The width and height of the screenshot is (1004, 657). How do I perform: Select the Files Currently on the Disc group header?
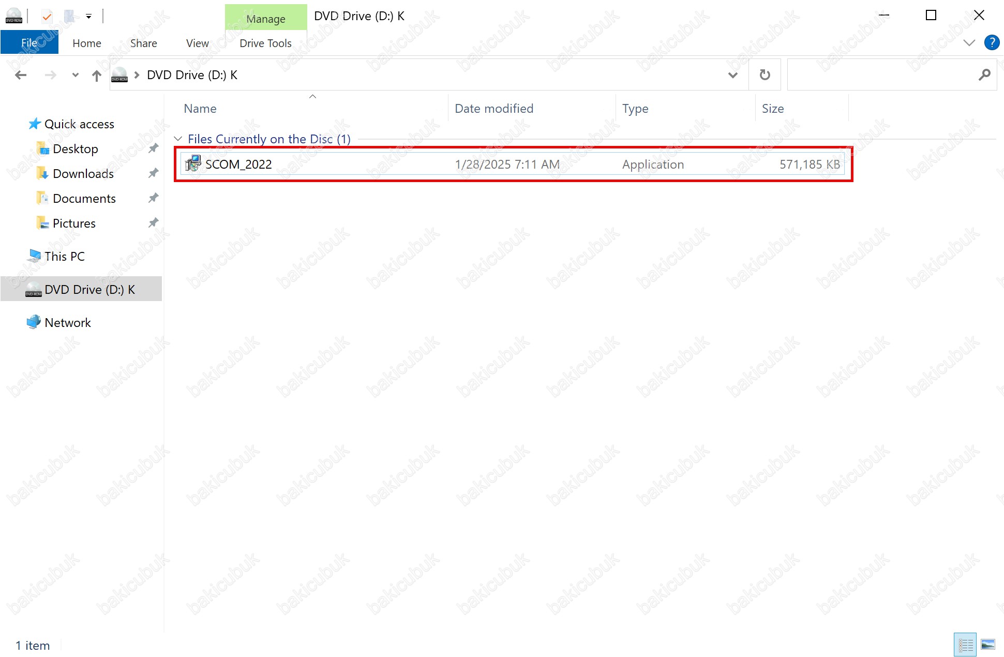coord(269,139)
